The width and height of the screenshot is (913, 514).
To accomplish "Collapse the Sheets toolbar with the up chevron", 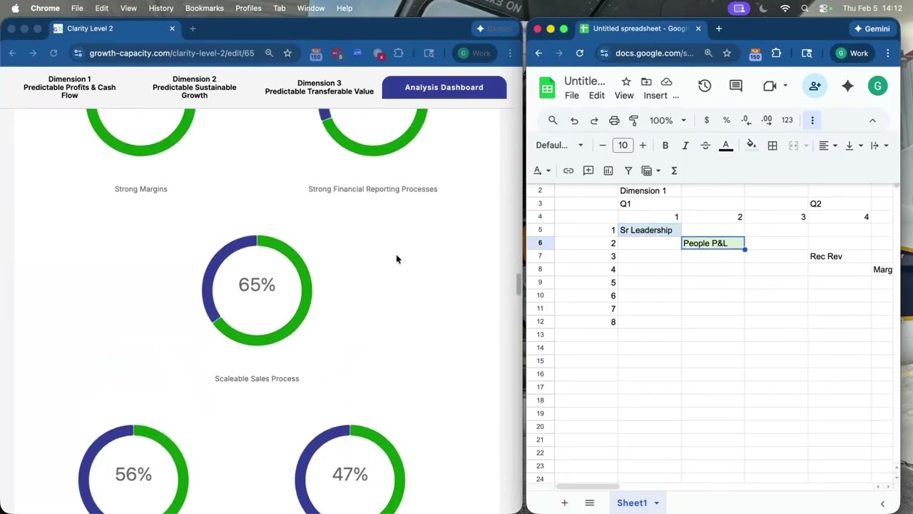I will pyautogui.click(x=872, y=120).
